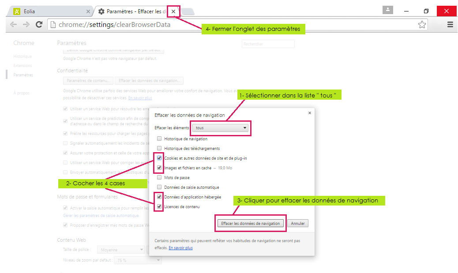Toggle Licences de contenu checkbox
Viewport: 458px width, 273px height.
coord(159,206)
